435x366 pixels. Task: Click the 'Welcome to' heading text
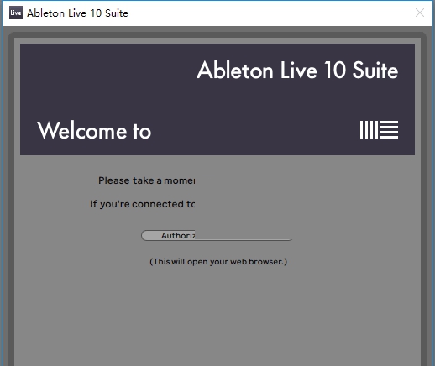[94, 130]
